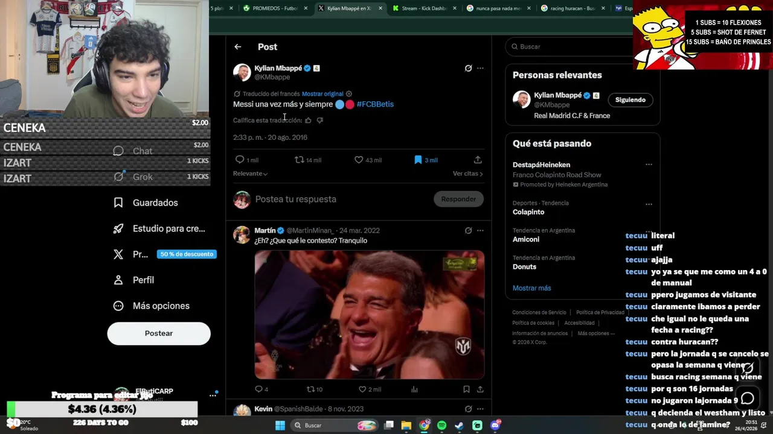The width and height of the screenshot is (773, 434).
Task: Toggle Siguiendo for Kylian Mbappé
Action: coord(630,100)
